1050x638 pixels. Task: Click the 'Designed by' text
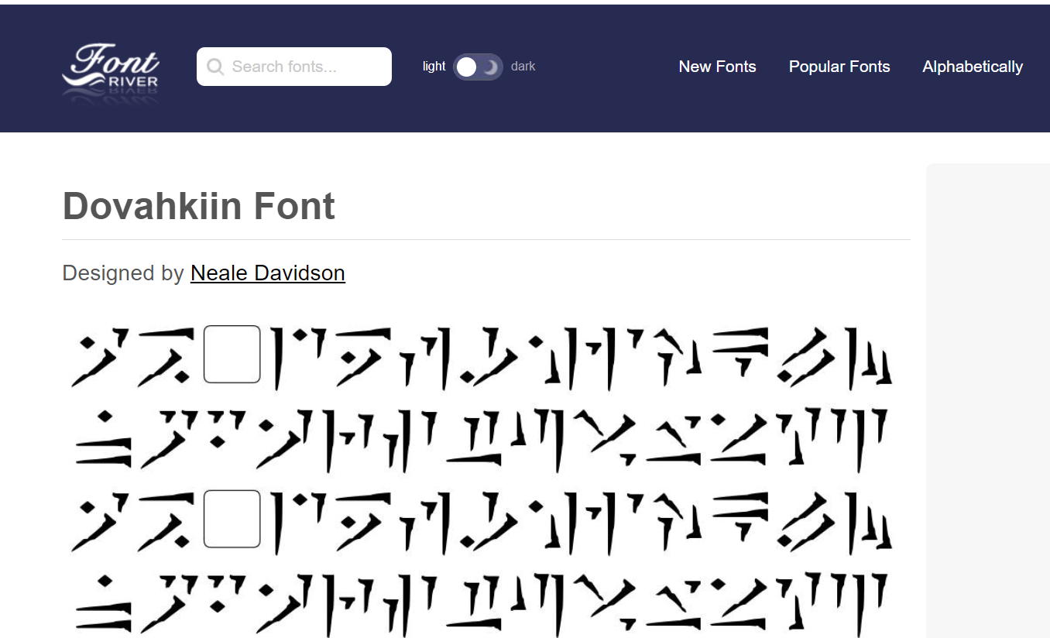tap(123, 273)
